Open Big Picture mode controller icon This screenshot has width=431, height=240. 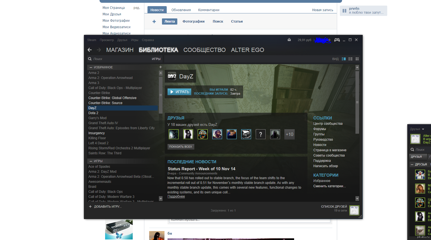[337, 40]
